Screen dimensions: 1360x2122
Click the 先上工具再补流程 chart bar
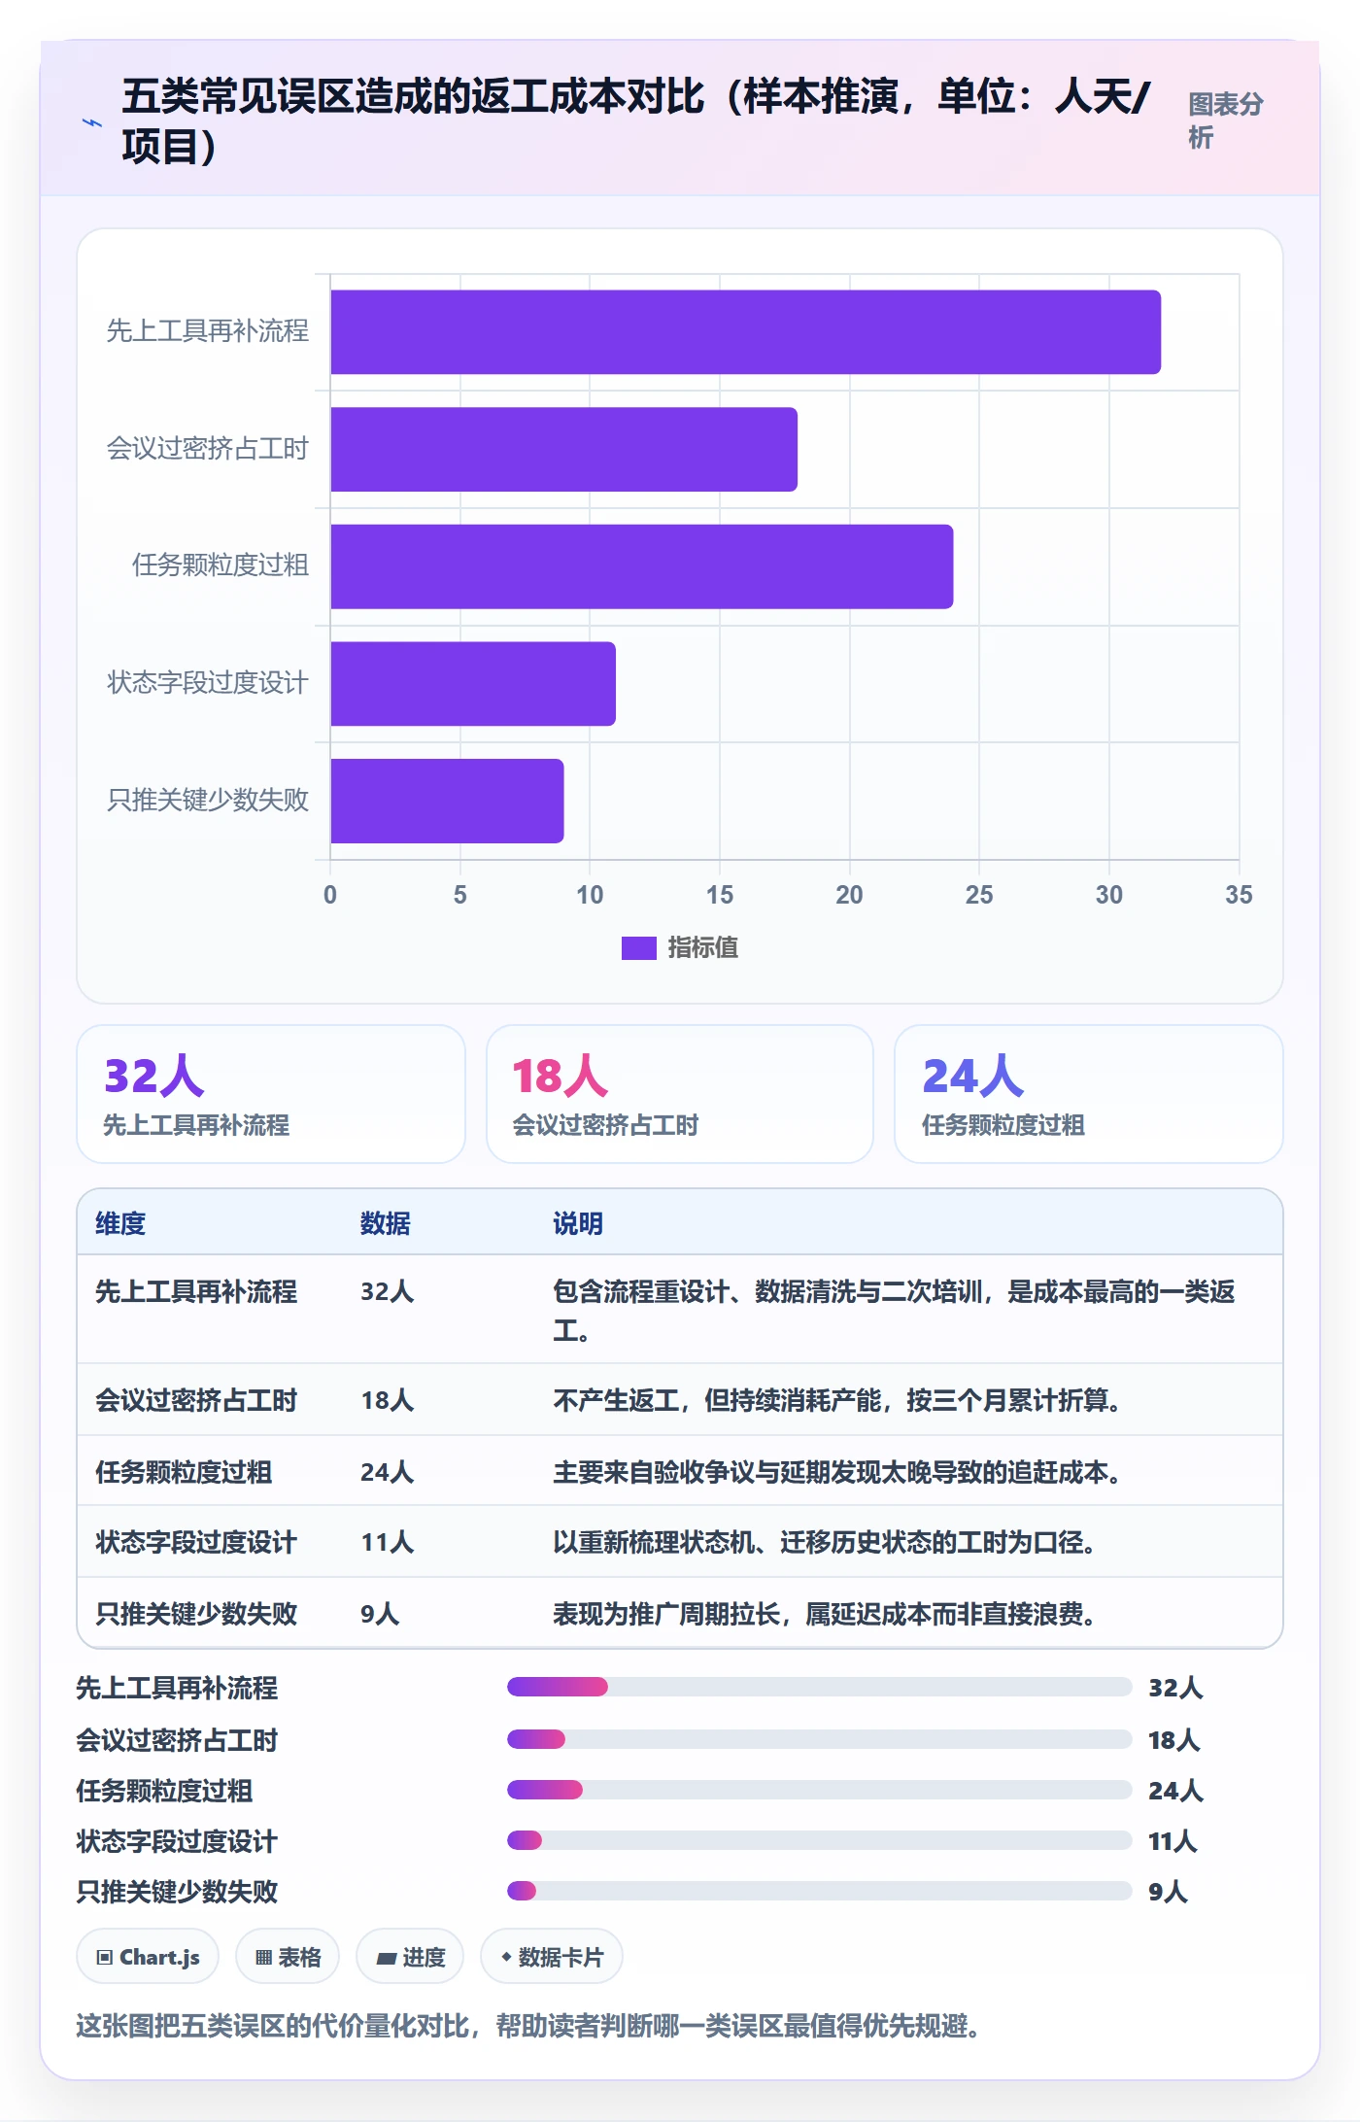(746, 331)
